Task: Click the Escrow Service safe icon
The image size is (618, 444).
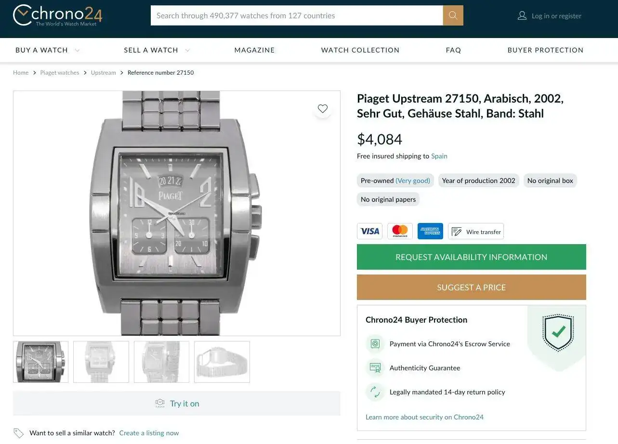Action: pos(375,344)
